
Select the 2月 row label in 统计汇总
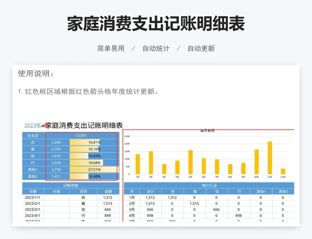(132, 203)
